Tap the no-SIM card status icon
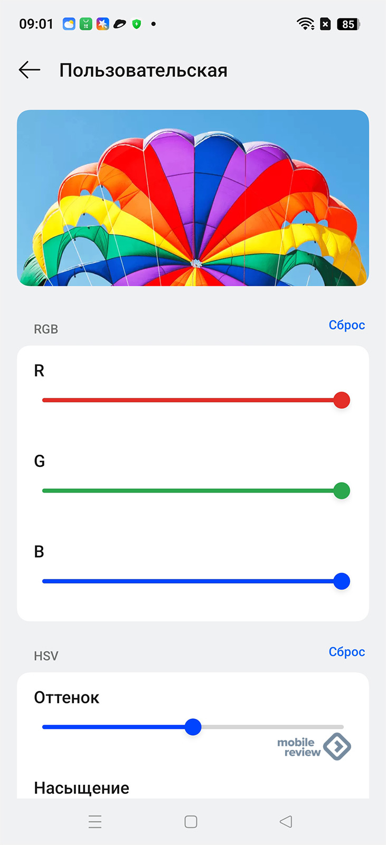Viewport: 386px width, 845px height. click(326, 24)
